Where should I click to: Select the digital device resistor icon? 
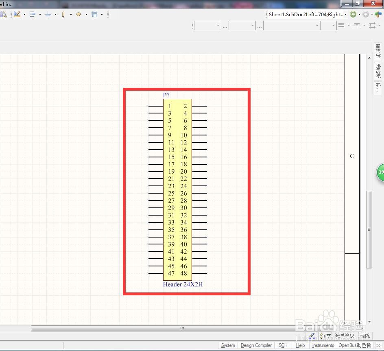[63, 15]
